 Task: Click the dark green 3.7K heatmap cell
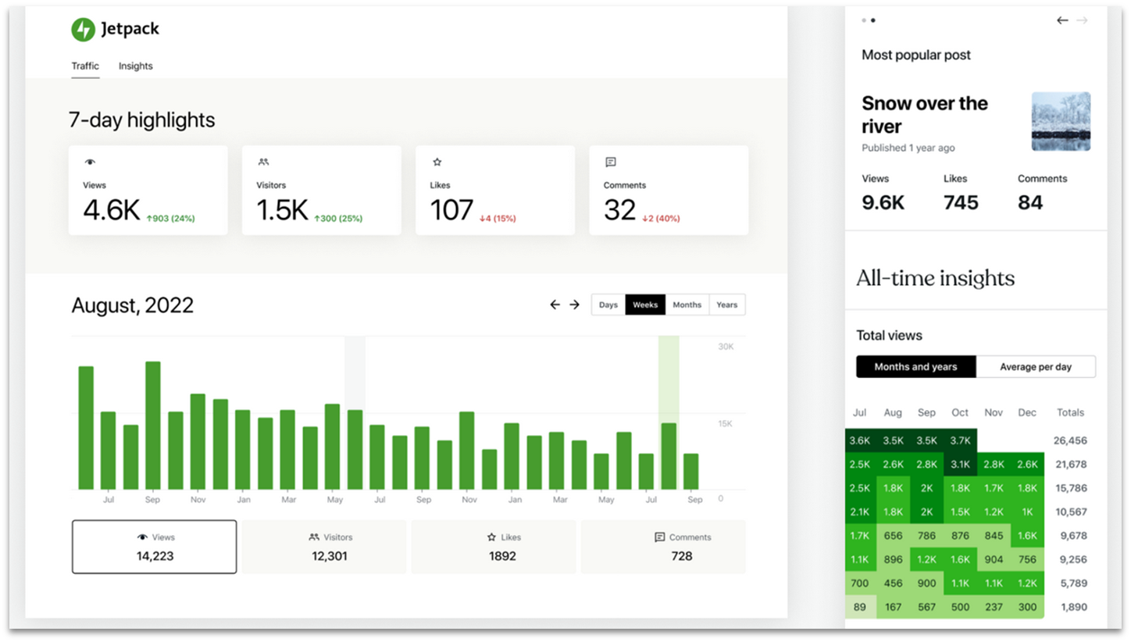tap(960, 440)
